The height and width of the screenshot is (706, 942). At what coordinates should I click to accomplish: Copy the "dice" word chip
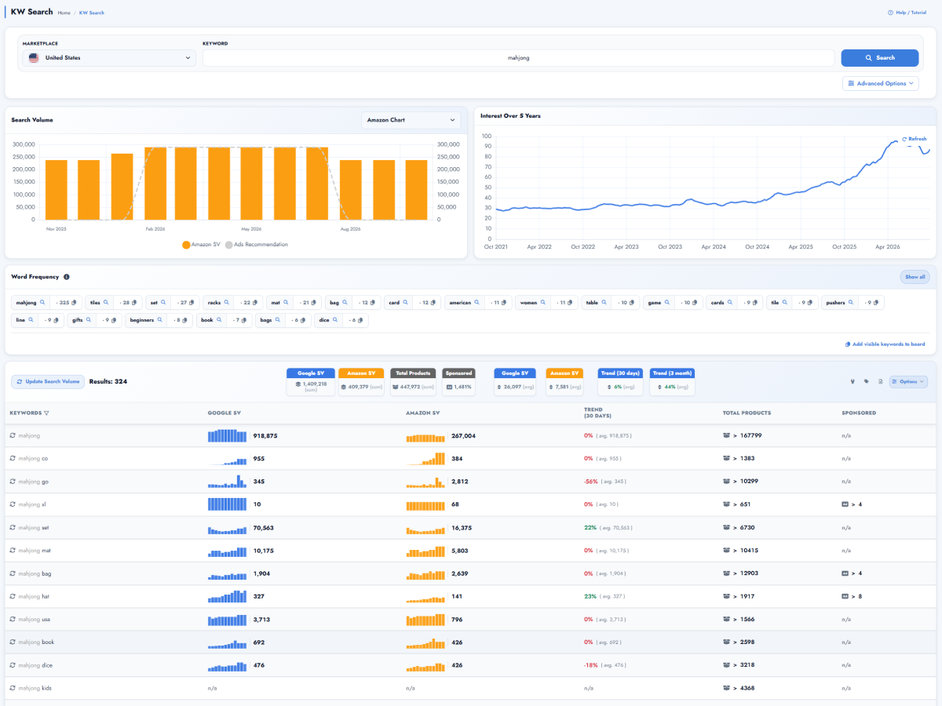(x=362, y=320)
